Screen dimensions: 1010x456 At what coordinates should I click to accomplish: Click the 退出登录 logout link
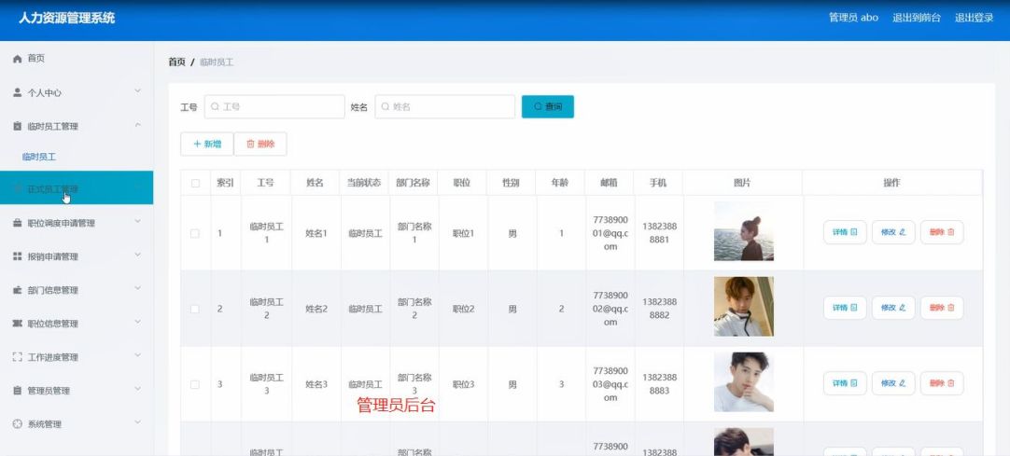(x=974, y=18)
